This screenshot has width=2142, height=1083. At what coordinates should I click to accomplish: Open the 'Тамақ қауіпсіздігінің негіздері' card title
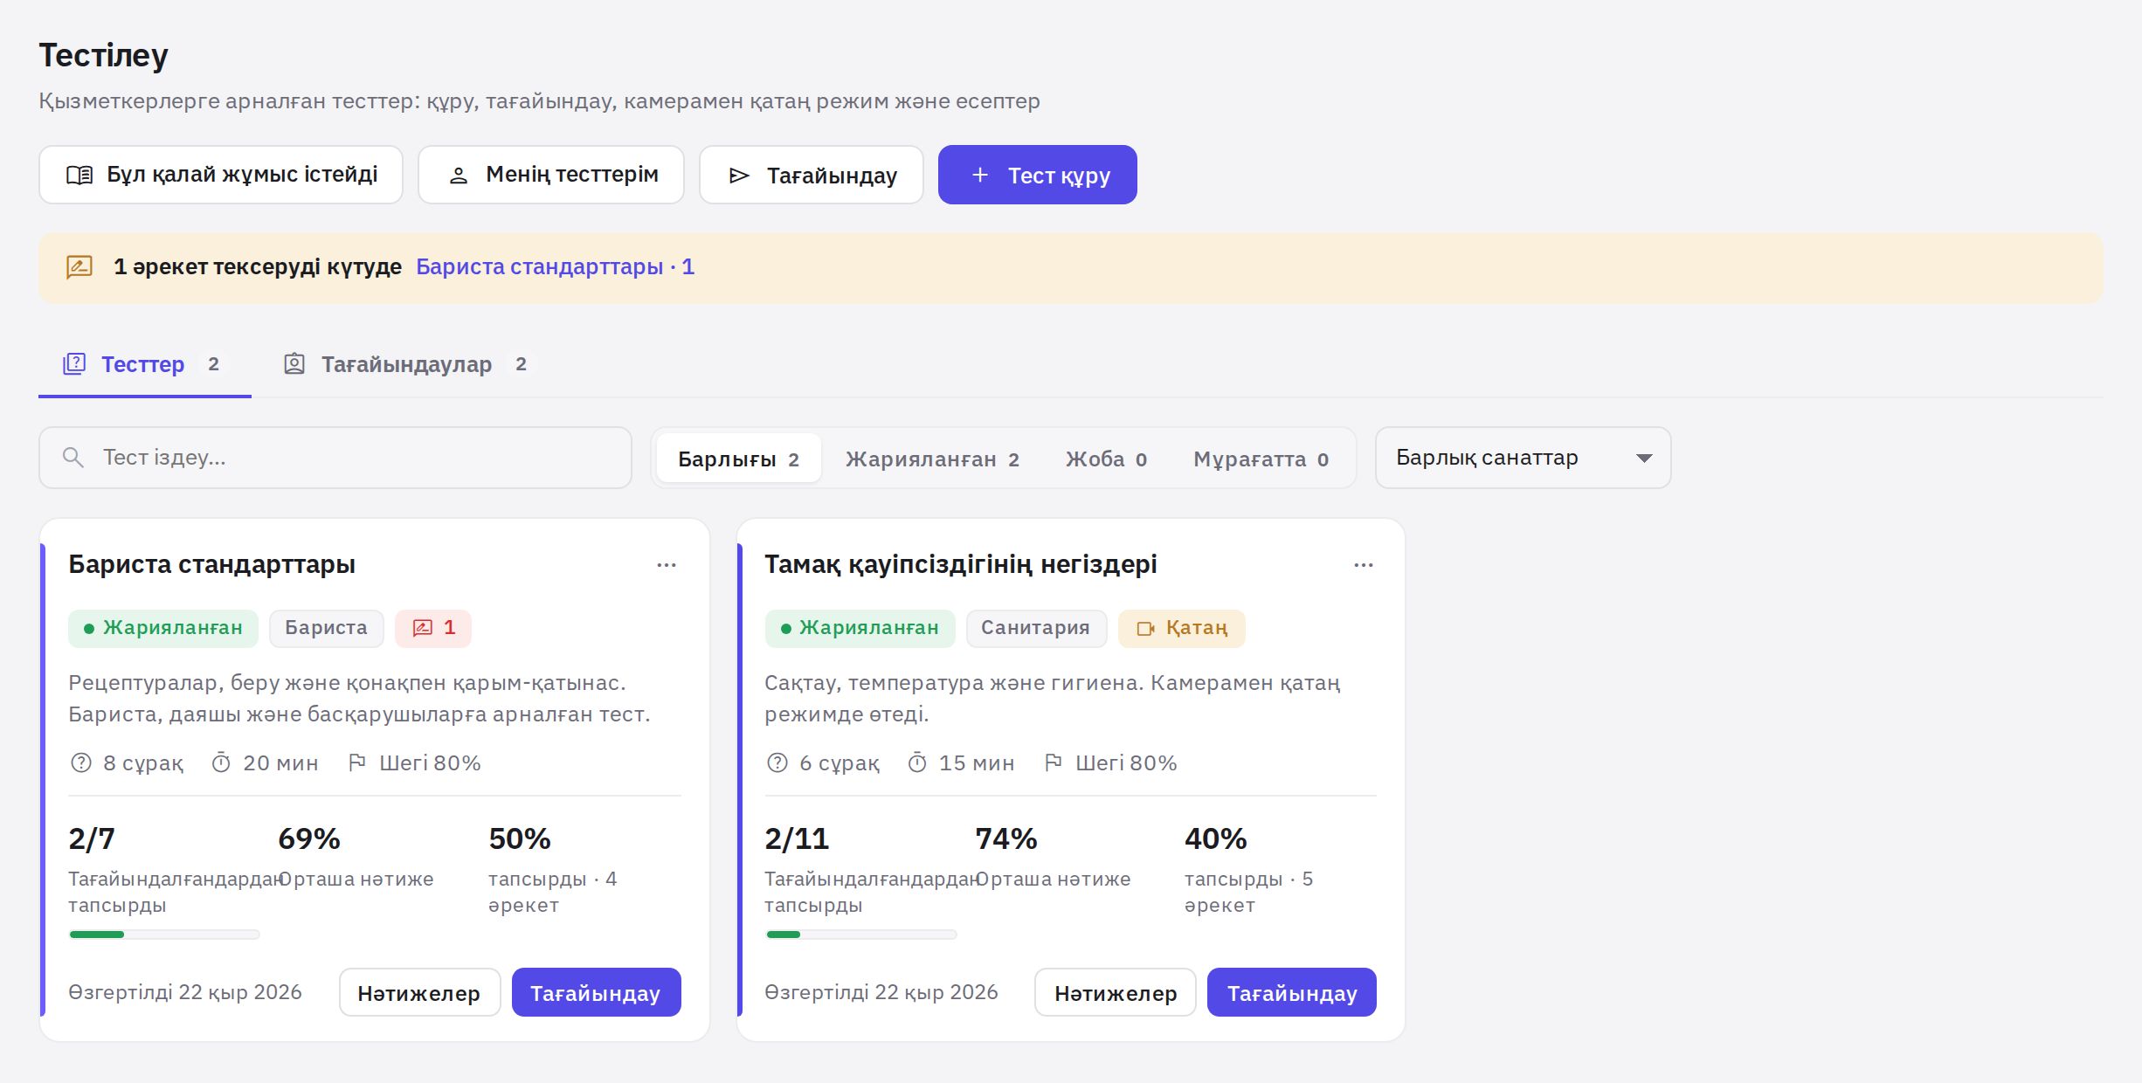[961, 564]
